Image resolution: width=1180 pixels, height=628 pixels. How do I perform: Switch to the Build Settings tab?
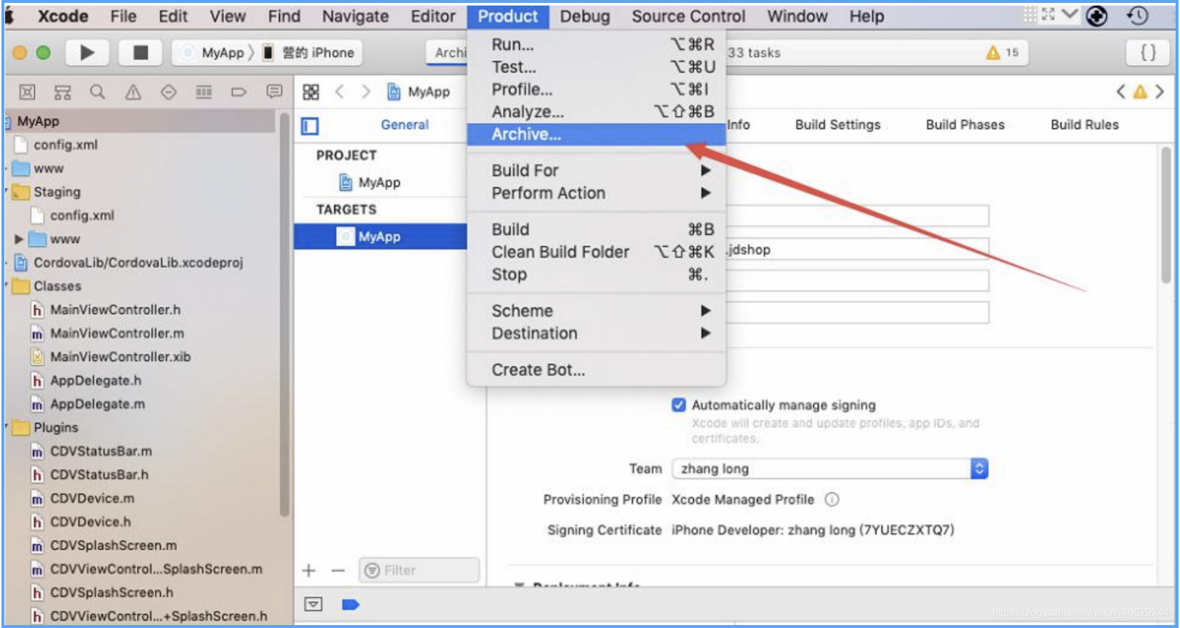coord(837,125)
